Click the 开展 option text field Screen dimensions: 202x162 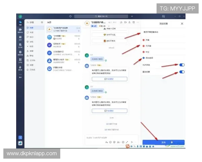(165, 40)
